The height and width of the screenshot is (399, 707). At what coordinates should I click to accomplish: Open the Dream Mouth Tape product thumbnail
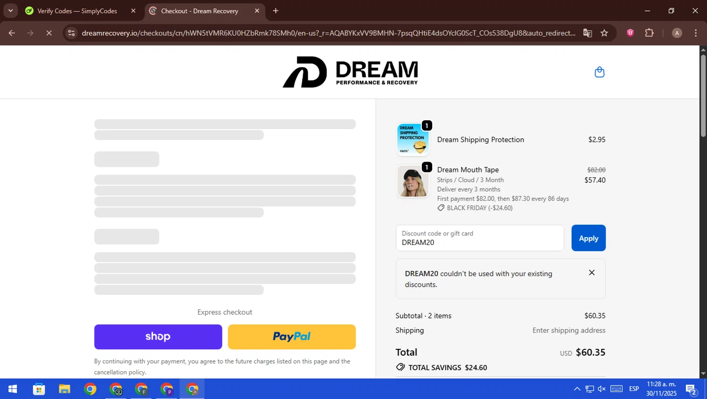[x=413, y=181]
